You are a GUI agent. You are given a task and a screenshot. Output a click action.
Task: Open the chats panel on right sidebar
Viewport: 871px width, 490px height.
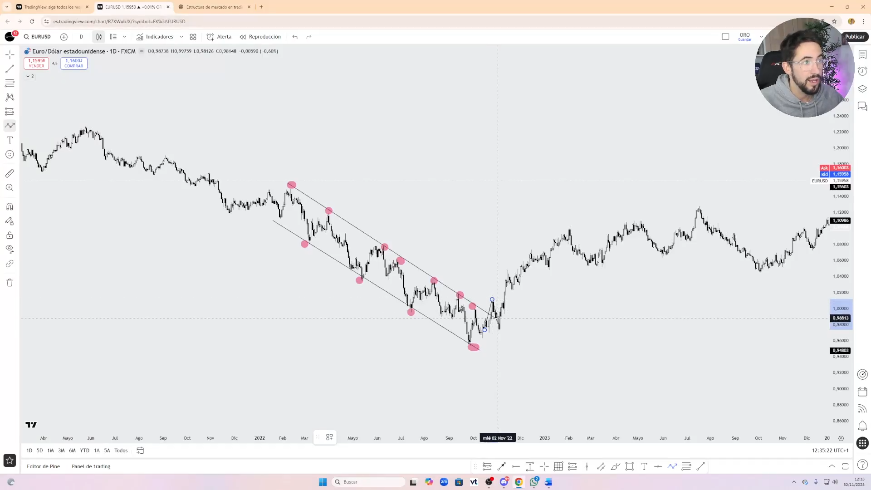coord(862,106)
